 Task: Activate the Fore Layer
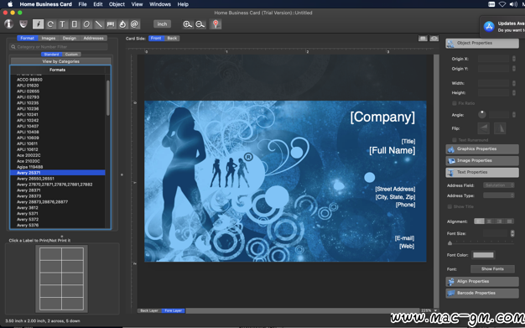coord(173,310)
